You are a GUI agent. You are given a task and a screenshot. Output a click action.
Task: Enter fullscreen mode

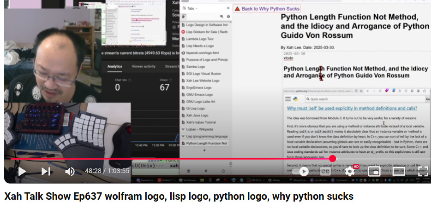click(x=423, y=171)
